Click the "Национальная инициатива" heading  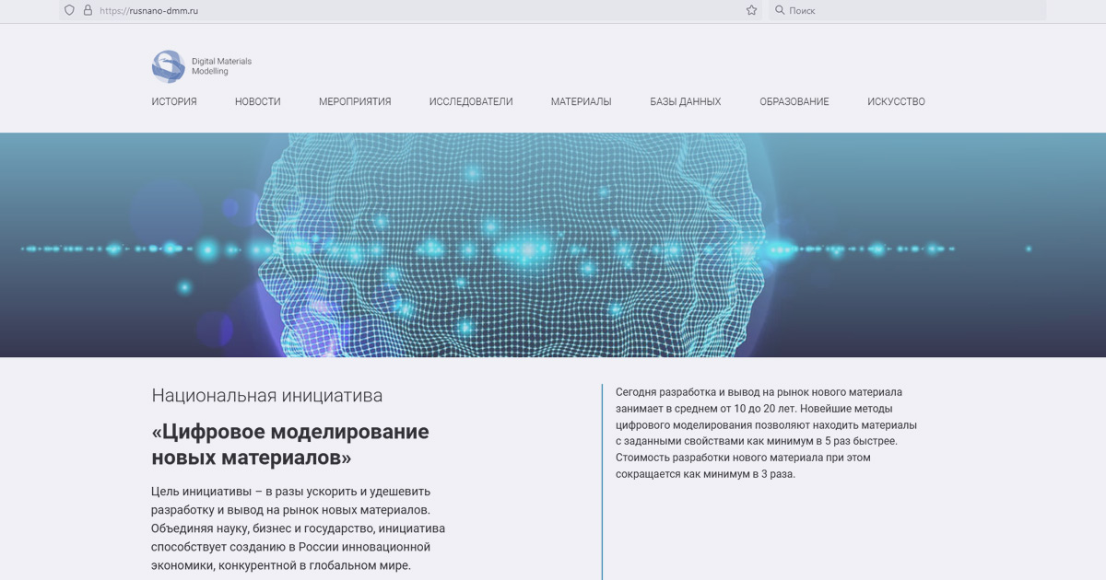[x=266, y=396]
